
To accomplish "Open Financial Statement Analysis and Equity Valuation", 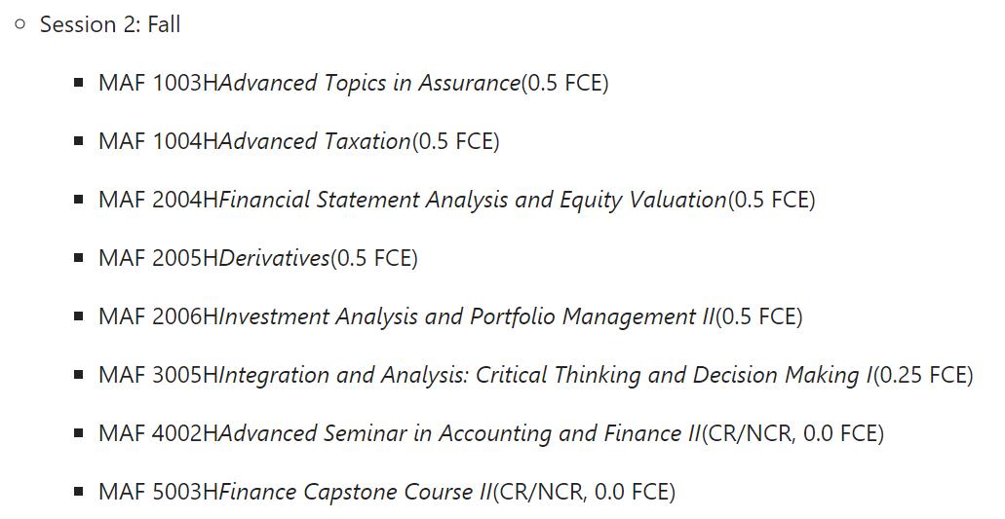I will 473,200.
